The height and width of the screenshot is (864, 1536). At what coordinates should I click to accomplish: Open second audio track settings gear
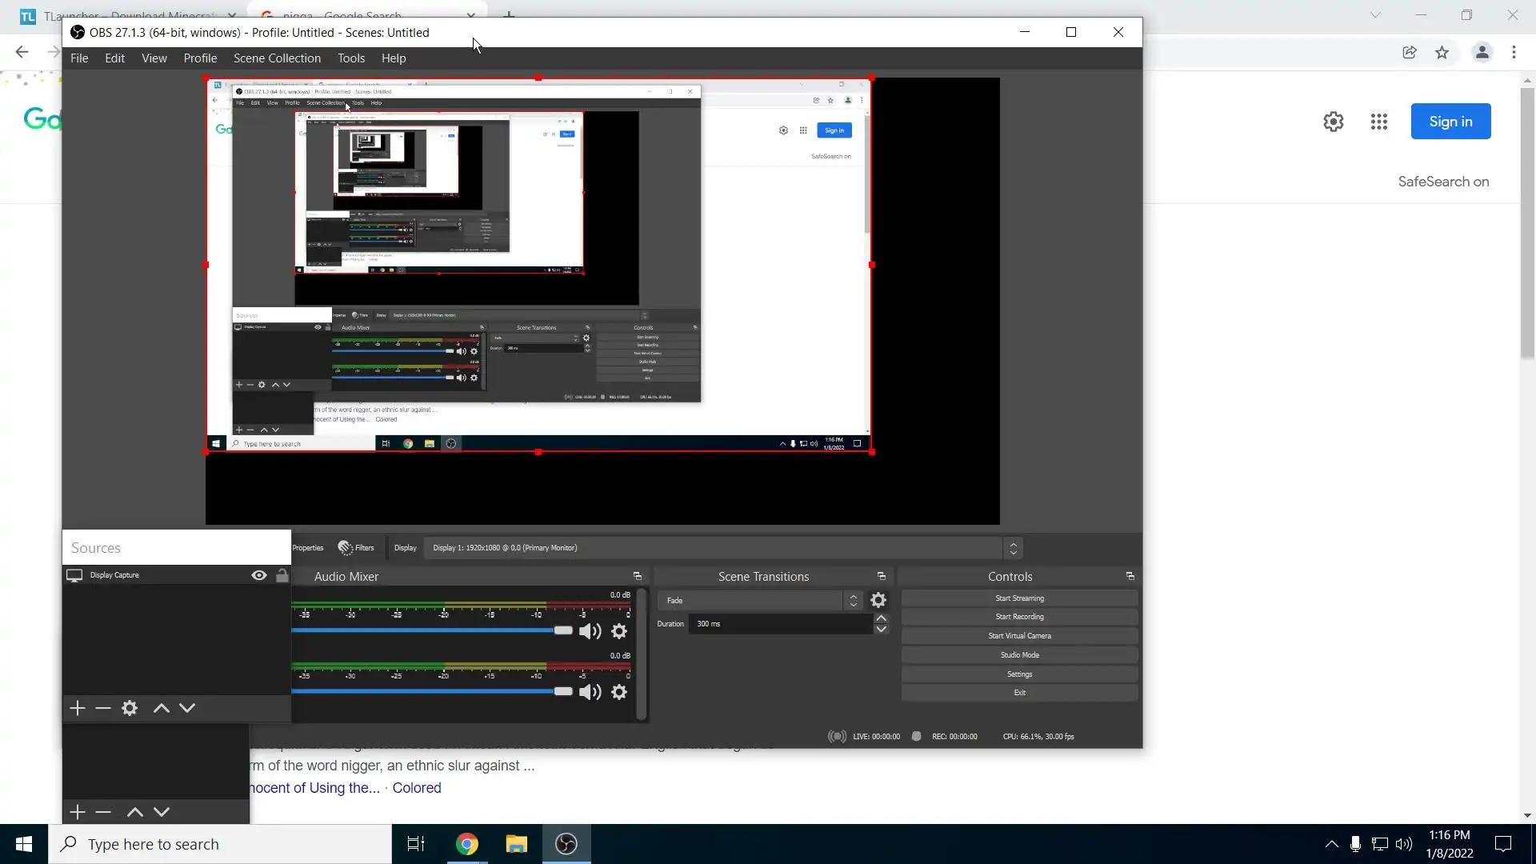point(619,692)
